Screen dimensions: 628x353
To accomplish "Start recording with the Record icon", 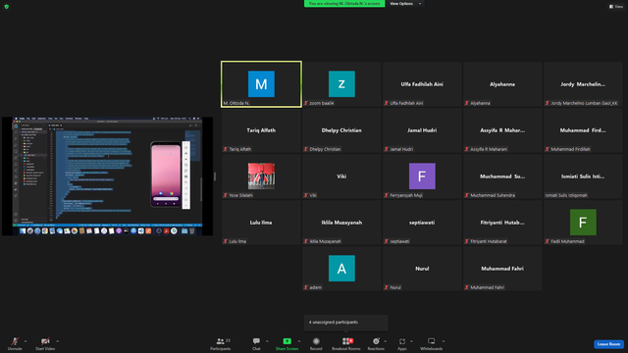I will [316, 341].
